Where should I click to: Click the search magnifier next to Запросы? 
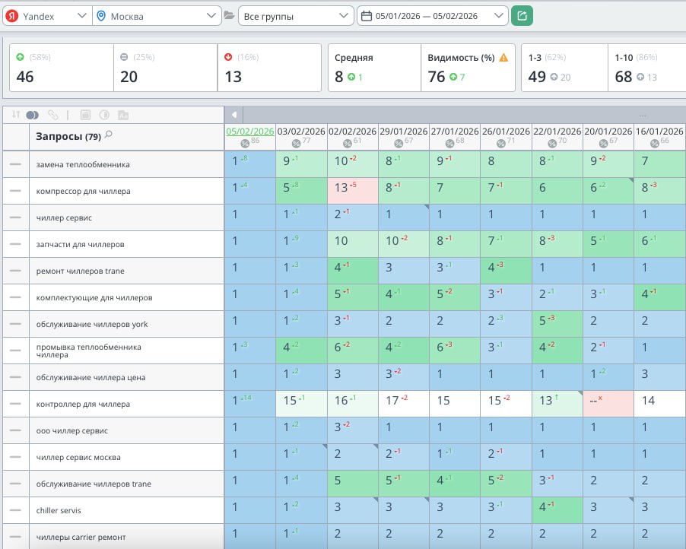[109, 135]
